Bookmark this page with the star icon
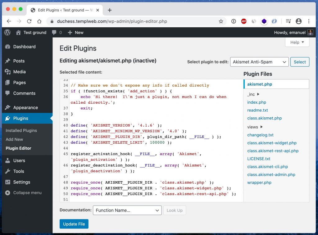Viewport: 318px width, 235px height. 221,21
